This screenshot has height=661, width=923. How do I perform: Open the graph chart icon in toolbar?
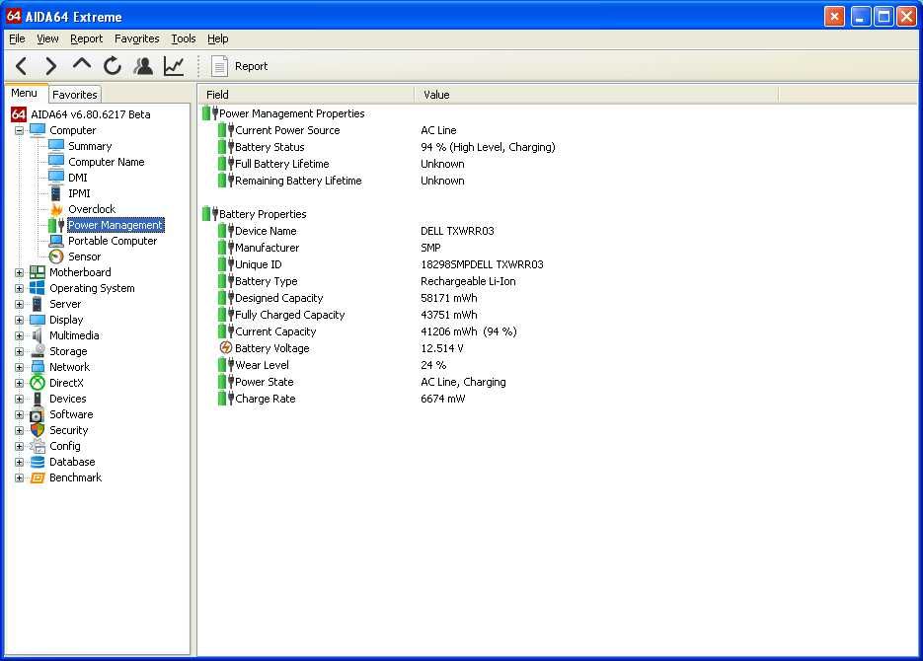[x=174, y=66]
